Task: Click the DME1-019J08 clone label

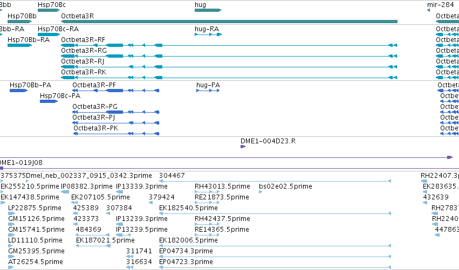Action: coord(21,163)
